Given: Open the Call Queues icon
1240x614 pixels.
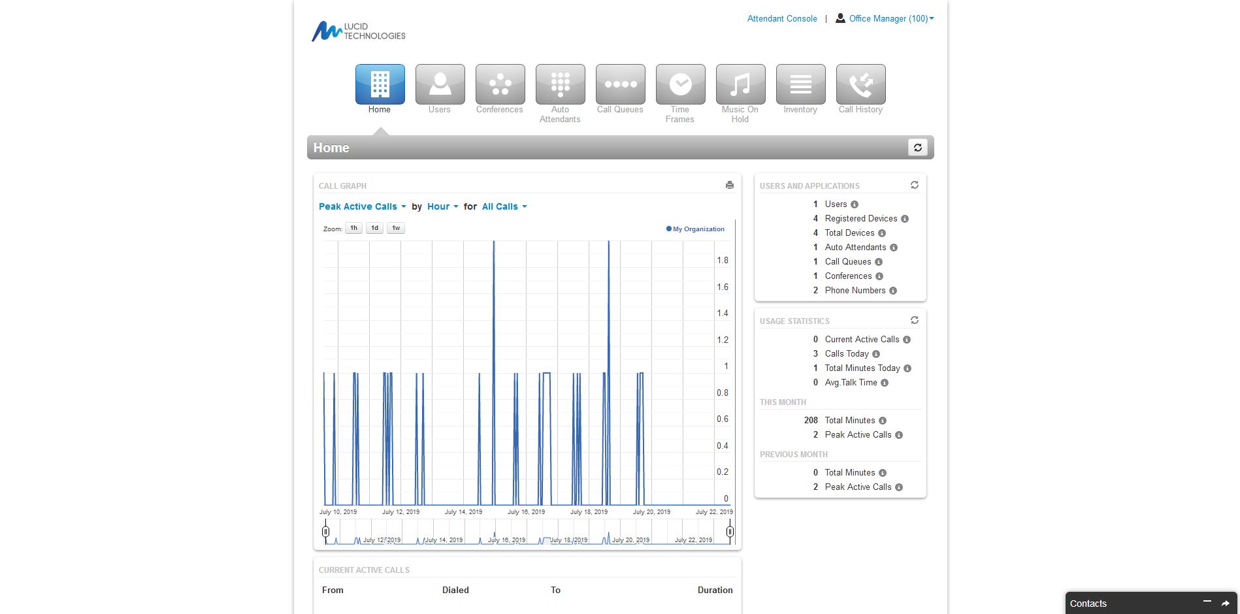Looking at the screenshot, I should 620,84.
